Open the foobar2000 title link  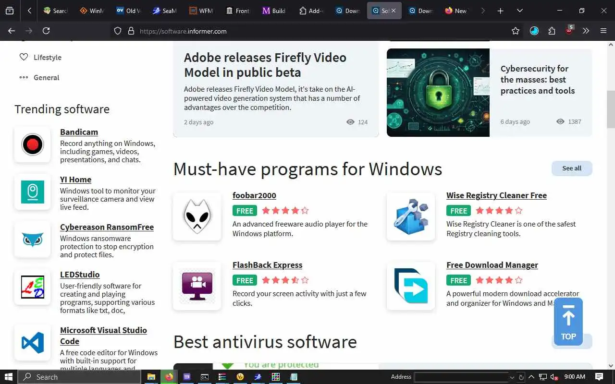(x=254, y=195)
